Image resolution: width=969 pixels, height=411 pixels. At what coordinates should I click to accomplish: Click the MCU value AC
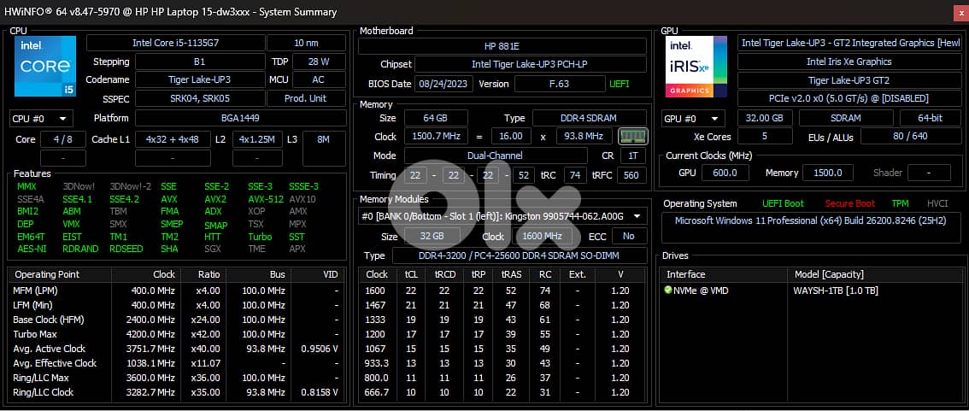click(319, 80)
